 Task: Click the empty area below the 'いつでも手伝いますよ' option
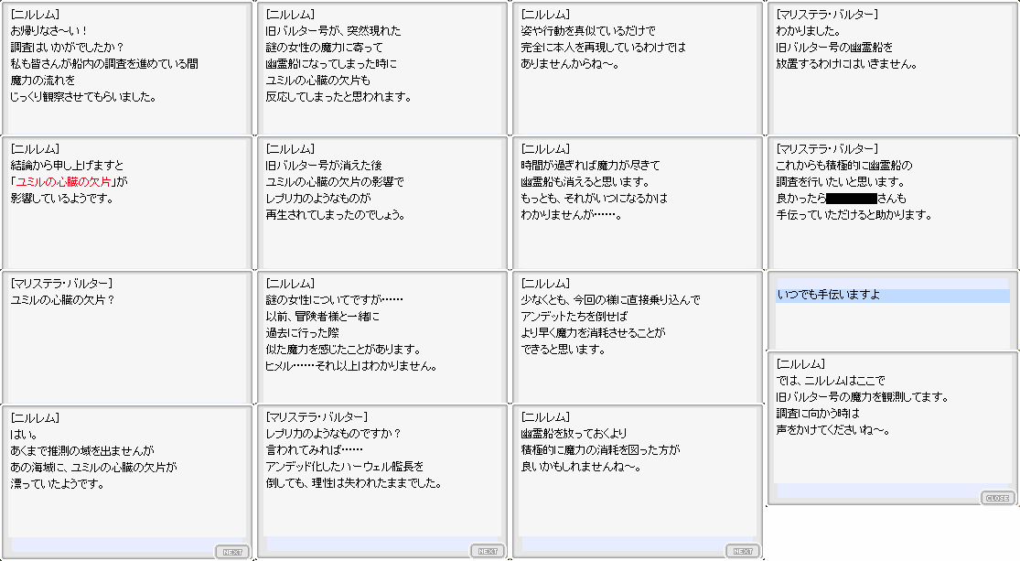[892, 325]
